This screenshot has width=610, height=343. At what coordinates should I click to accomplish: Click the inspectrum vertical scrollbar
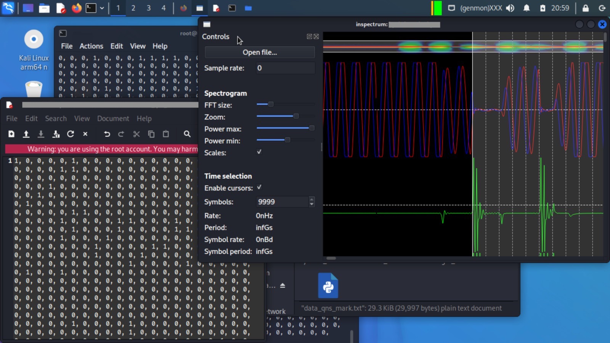click(605, 37)
